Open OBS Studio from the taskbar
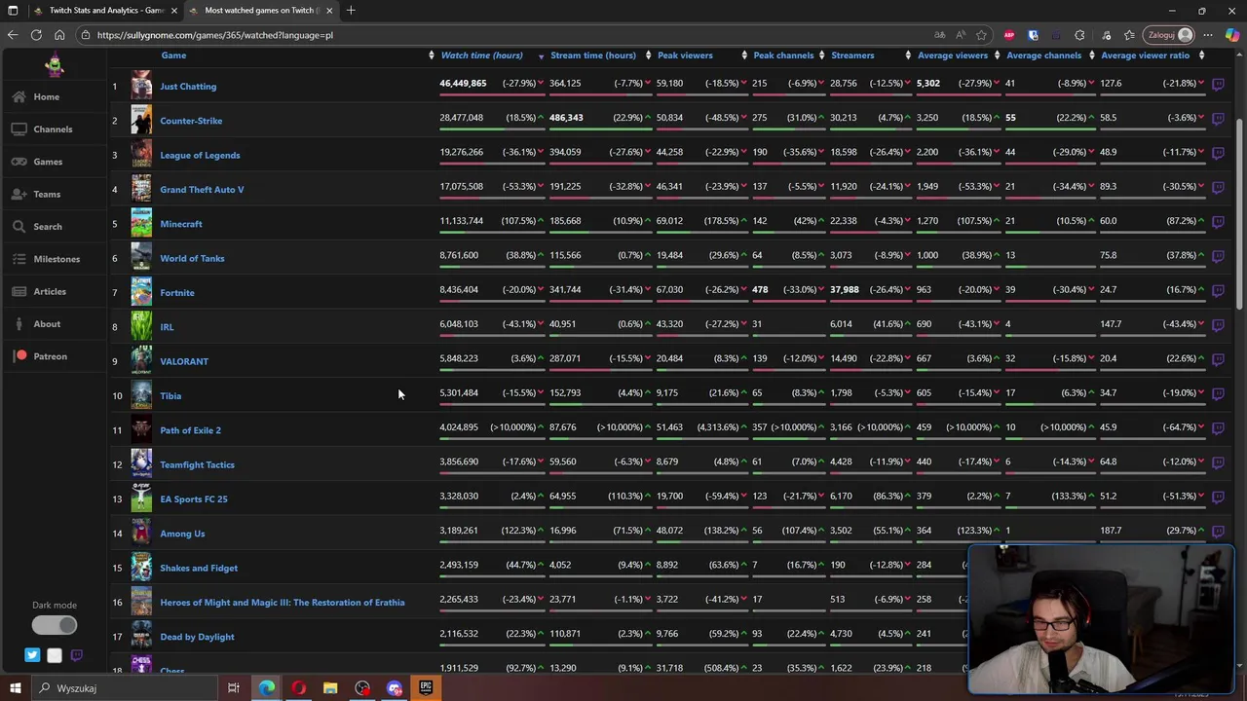Screen dimensions: 1247x701 (362, 688)
